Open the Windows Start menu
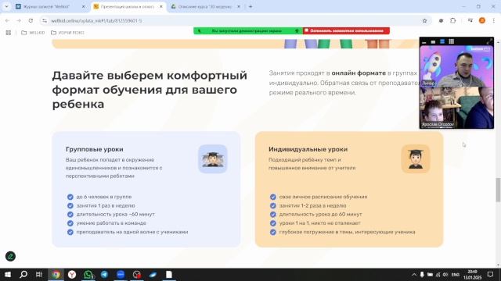Screen dimensions: 501x281 [x=8, y=275]
